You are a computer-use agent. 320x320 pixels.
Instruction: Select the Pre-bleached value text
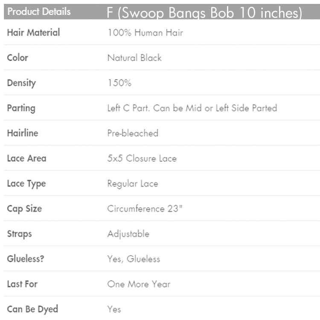[x=133, y=133]
